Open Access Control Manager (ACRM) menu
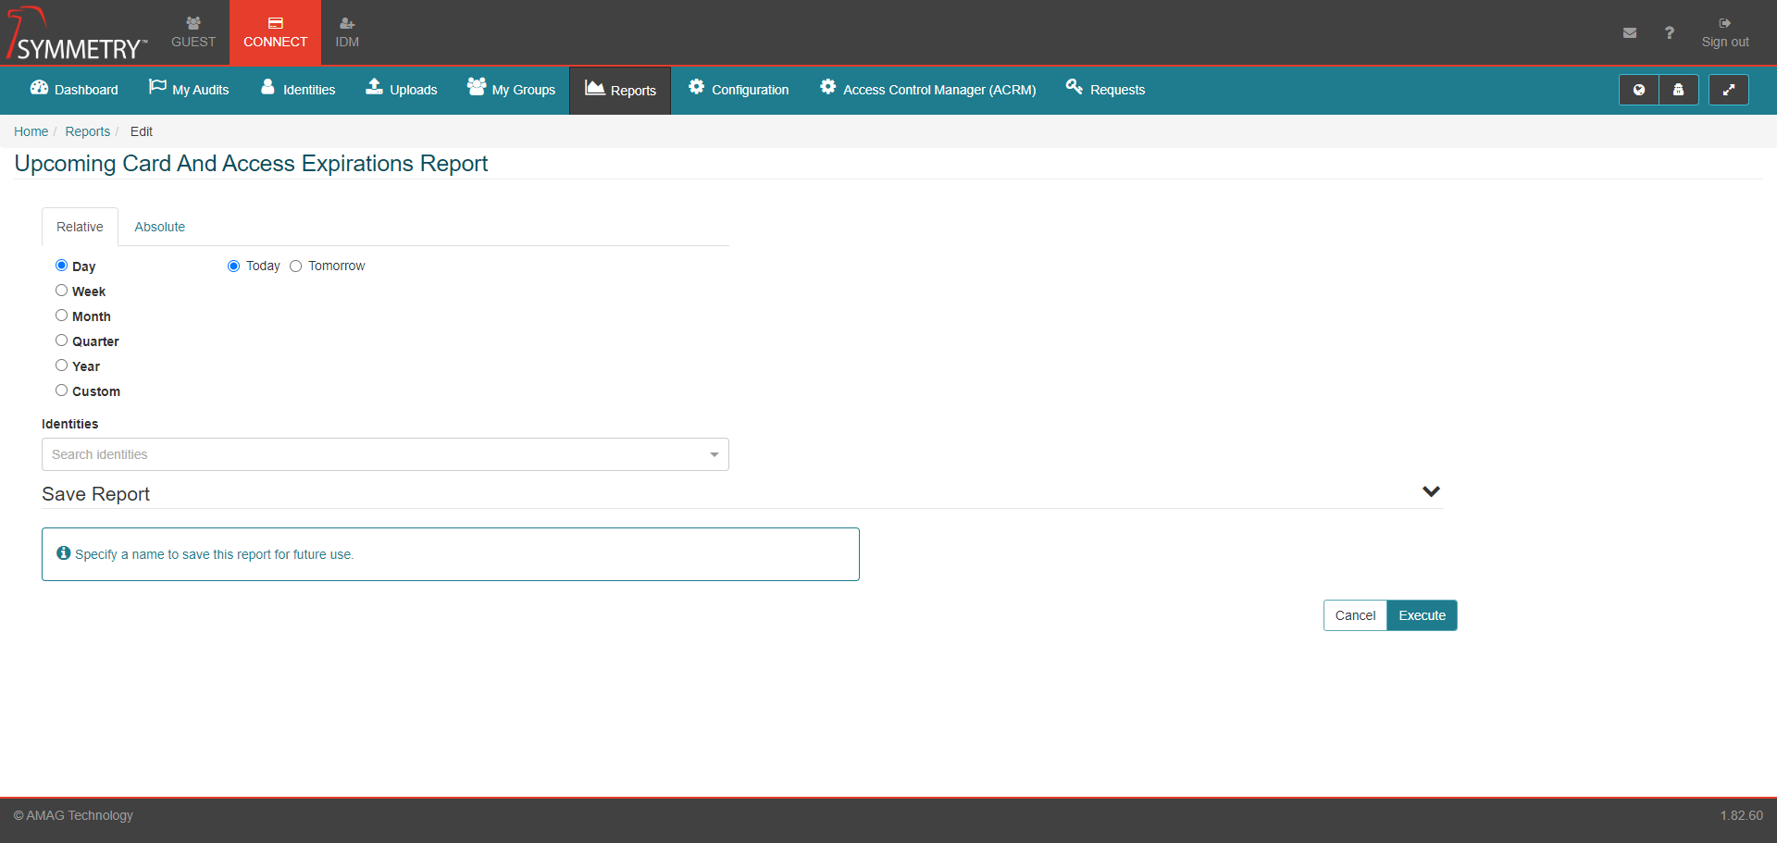The width and height of the screenshot is (1777, 843). point(927,90)
